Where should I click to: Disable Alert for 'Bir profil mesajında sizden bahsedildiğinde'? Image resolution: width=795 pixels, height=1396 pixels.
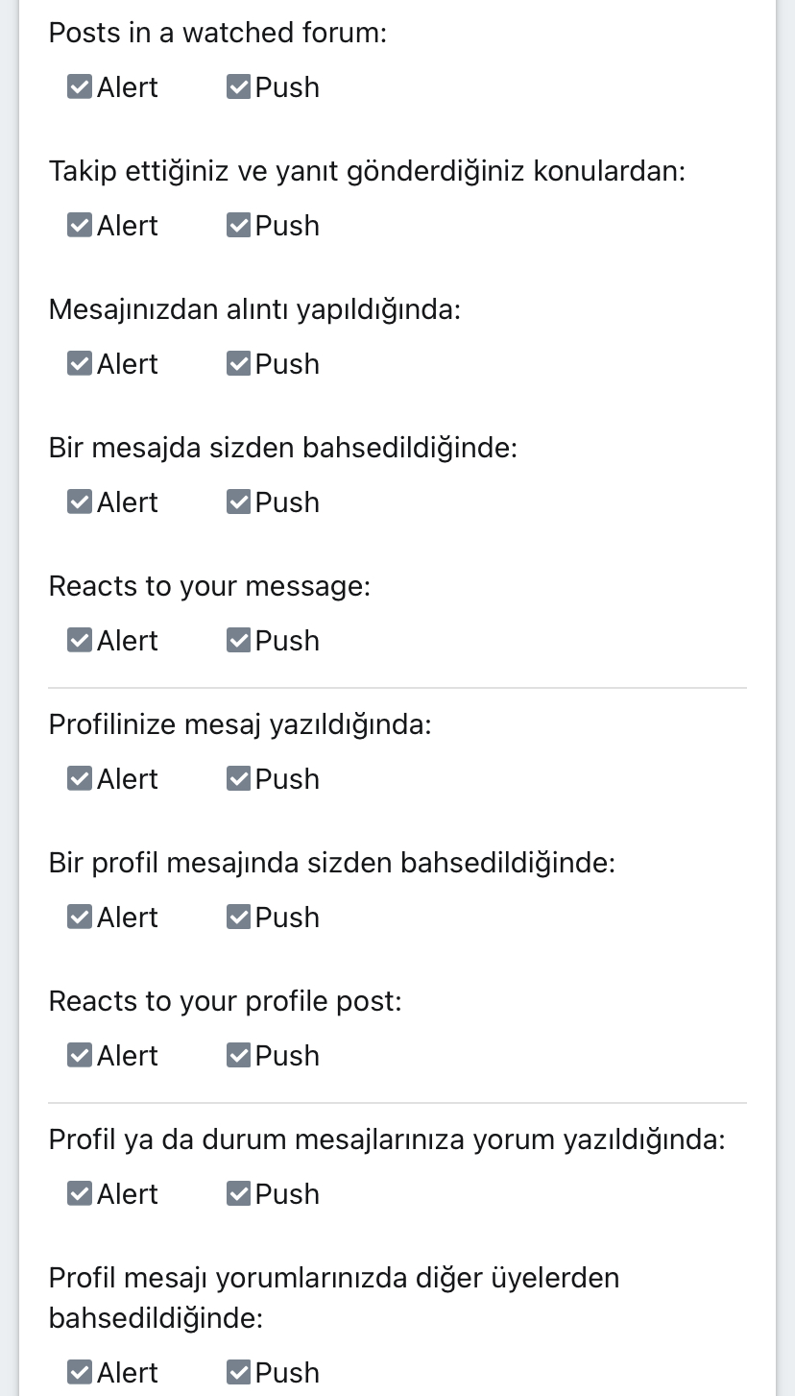click(x=80, y=918)
